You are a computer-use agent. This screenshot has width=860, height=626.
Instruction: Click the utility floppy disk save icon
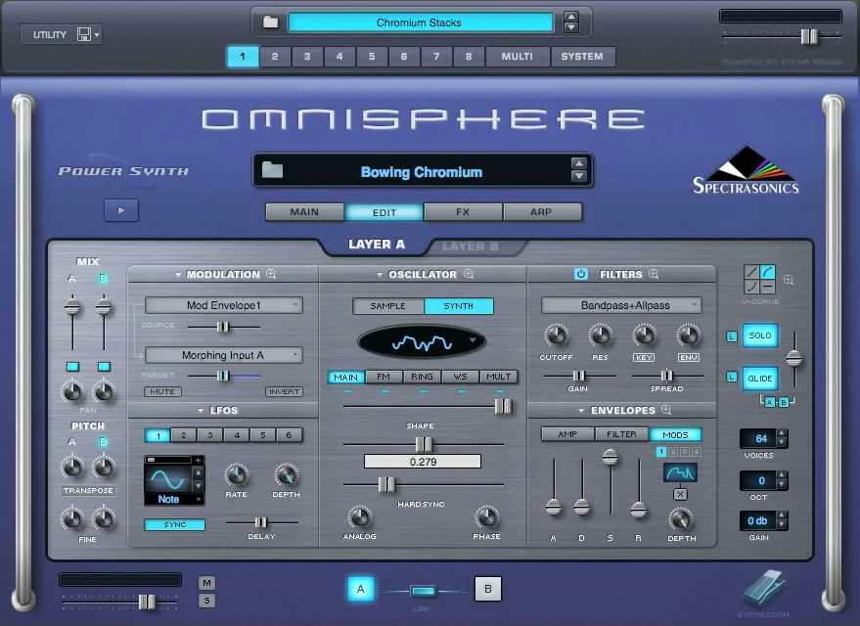click(84, 35)
